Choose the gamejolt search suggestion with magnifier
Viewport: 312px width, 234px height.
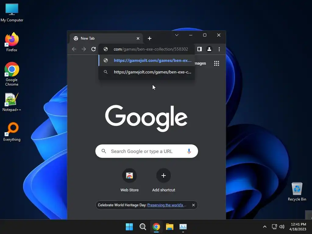(147, 72)
